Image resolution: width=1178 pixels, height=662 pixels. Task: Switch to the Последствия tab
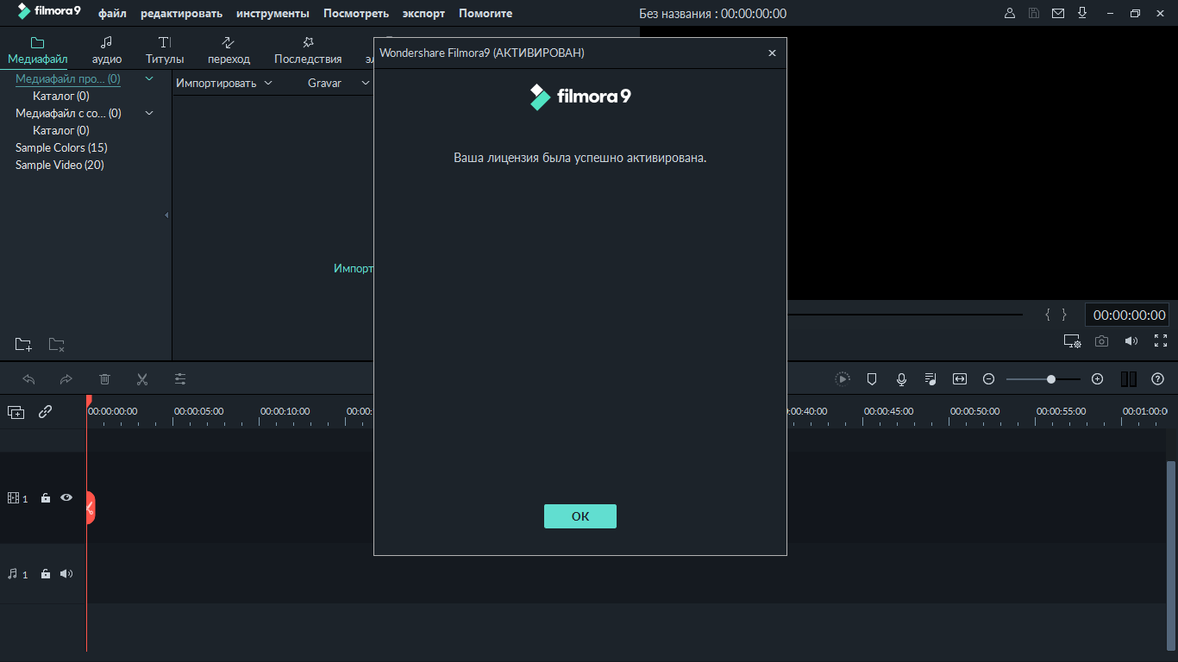pyautogui.click(x=308, y=50)
